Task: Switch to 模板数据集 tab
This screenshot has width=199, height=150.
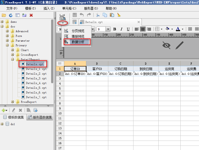Action: (x=13, y=117)
